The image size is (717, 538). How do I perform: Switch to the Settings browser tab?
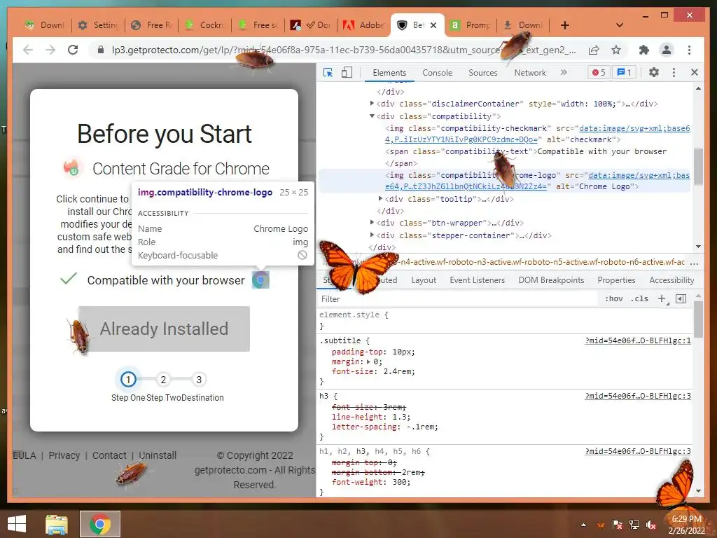point(98,25)
